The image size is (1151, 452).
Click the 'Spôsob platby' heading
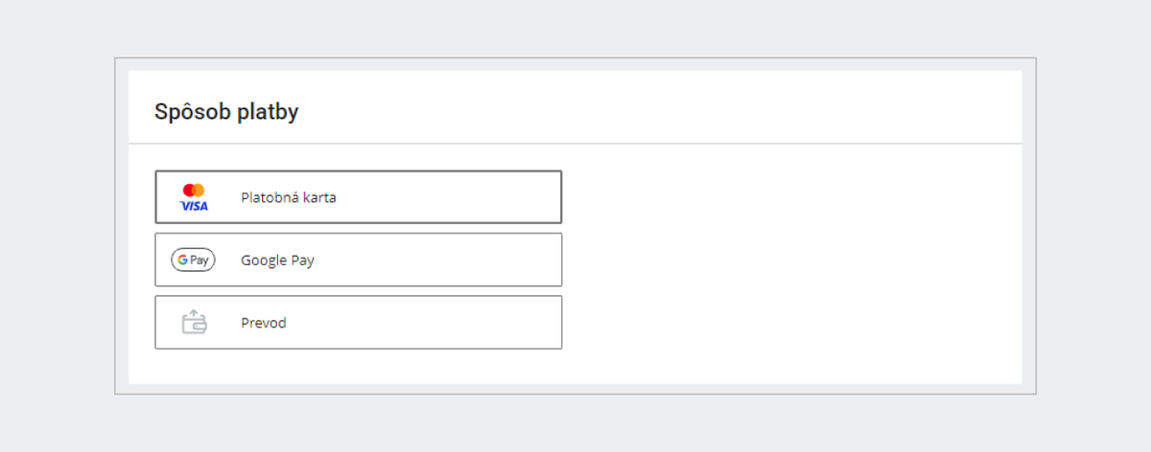[226, 112]
